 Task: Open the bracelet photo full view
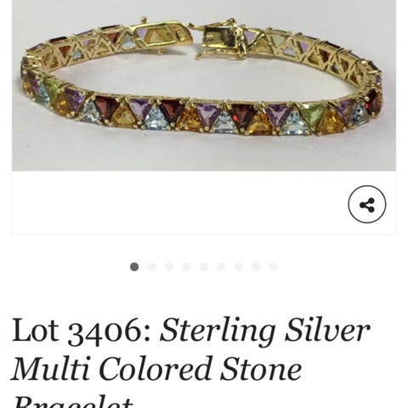pos(204,85)
